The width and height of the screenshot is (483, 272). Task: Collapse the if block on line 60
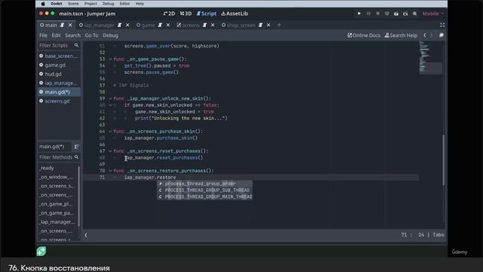click(x=110, y=105)
